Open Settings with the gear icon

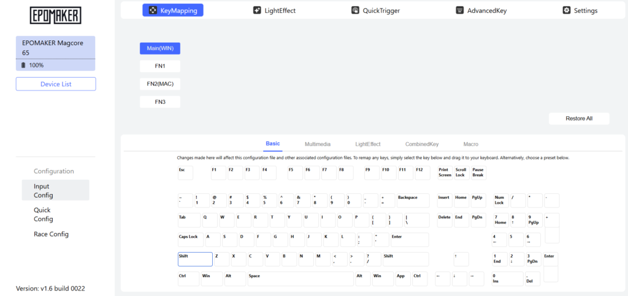click(x=580, y=10)
